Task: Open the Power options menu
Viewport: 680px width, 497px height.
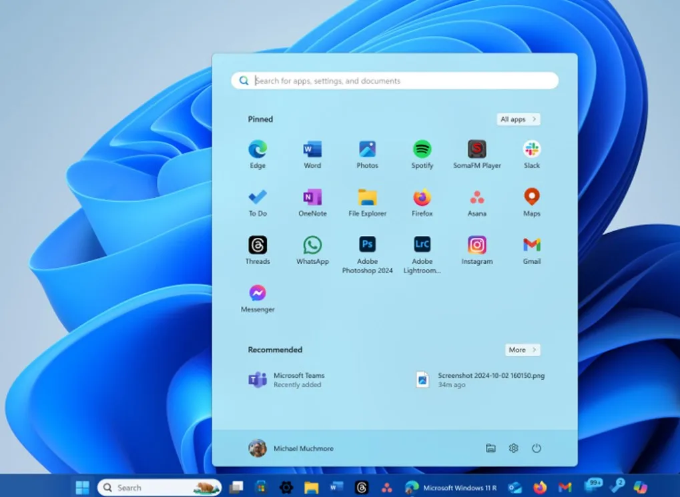Action: (x=536, y=448)
